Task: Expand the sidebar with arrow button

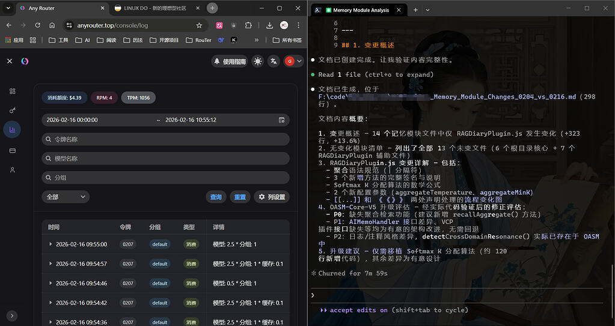Action: pos(12,315)
